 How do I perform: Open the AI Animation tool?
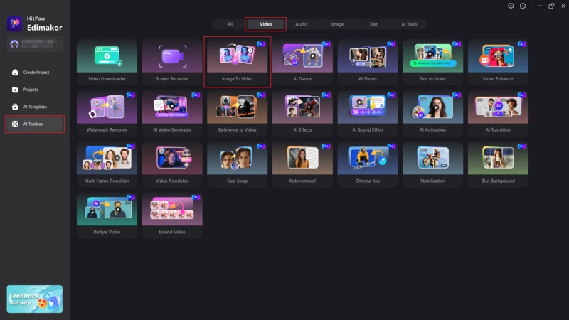click(432, 113)
